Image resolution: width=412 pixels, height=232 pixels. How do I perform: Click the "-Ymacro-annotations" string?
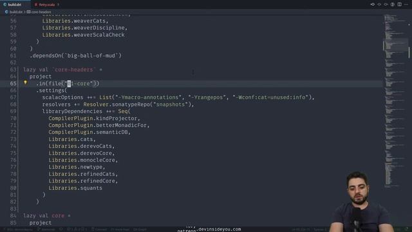(148, 97)
